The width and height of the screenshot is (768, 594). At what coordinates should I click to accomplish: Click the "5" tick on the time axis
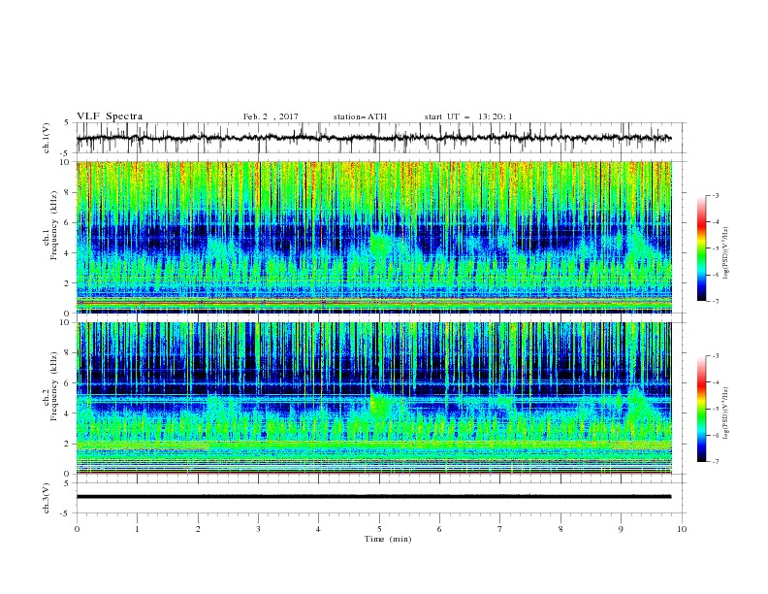coord(379,529)
